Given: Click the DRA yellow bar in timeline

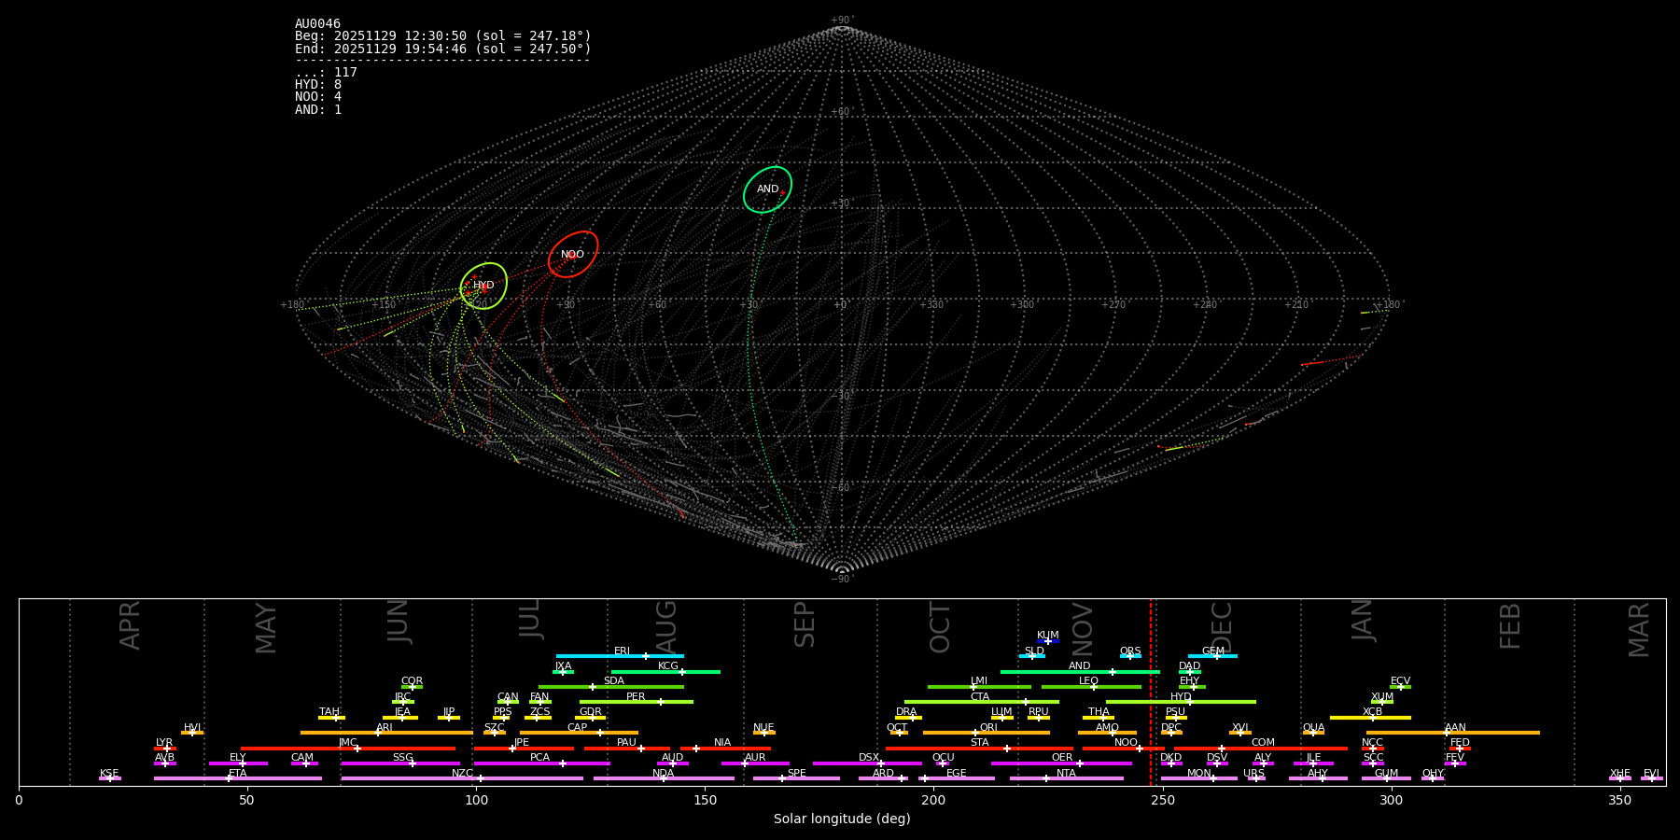Looking at the screenshot, I should [x=908, y=718].
